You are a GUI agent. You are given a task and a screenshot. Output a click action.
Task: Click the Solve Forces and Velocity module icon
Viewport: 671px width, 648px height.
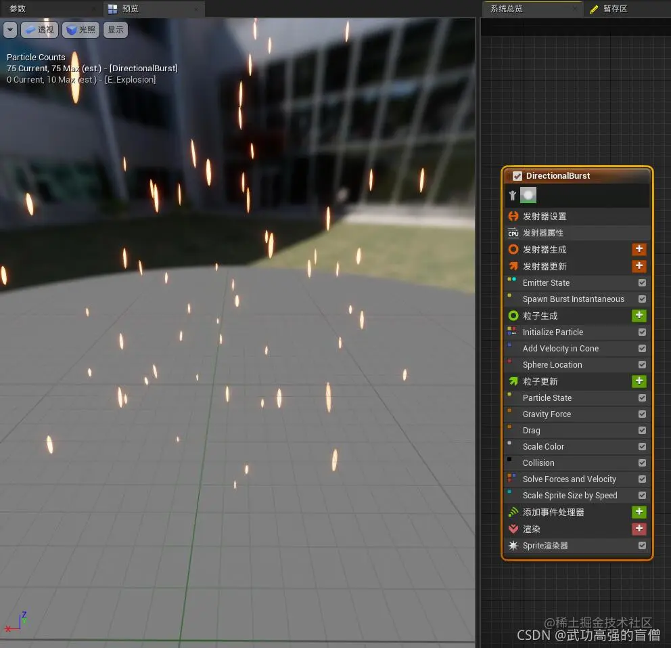point(511,477)
